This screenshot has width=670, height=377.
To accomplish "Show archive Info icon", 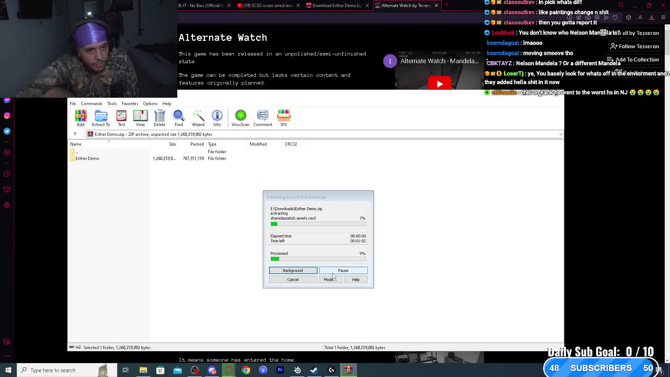I will pyautogui.click(x=217, y=118).
